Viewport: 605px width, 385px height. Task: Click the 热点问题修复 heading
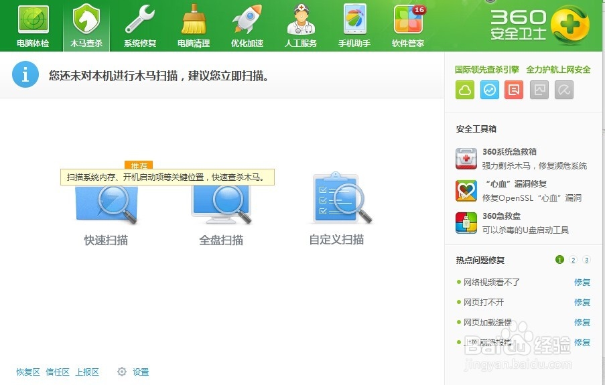pos(480,260)
